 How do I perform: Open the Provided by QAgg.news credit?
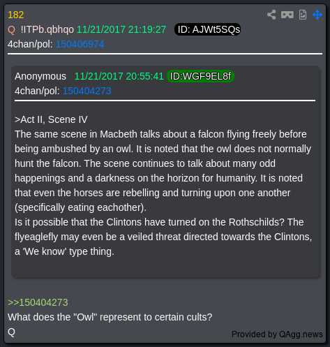(277, 334)
